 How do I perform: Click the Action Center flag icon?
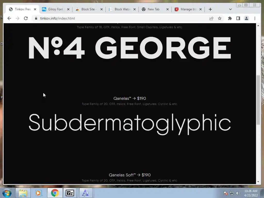pyautogui.click(x=226, y=193)
